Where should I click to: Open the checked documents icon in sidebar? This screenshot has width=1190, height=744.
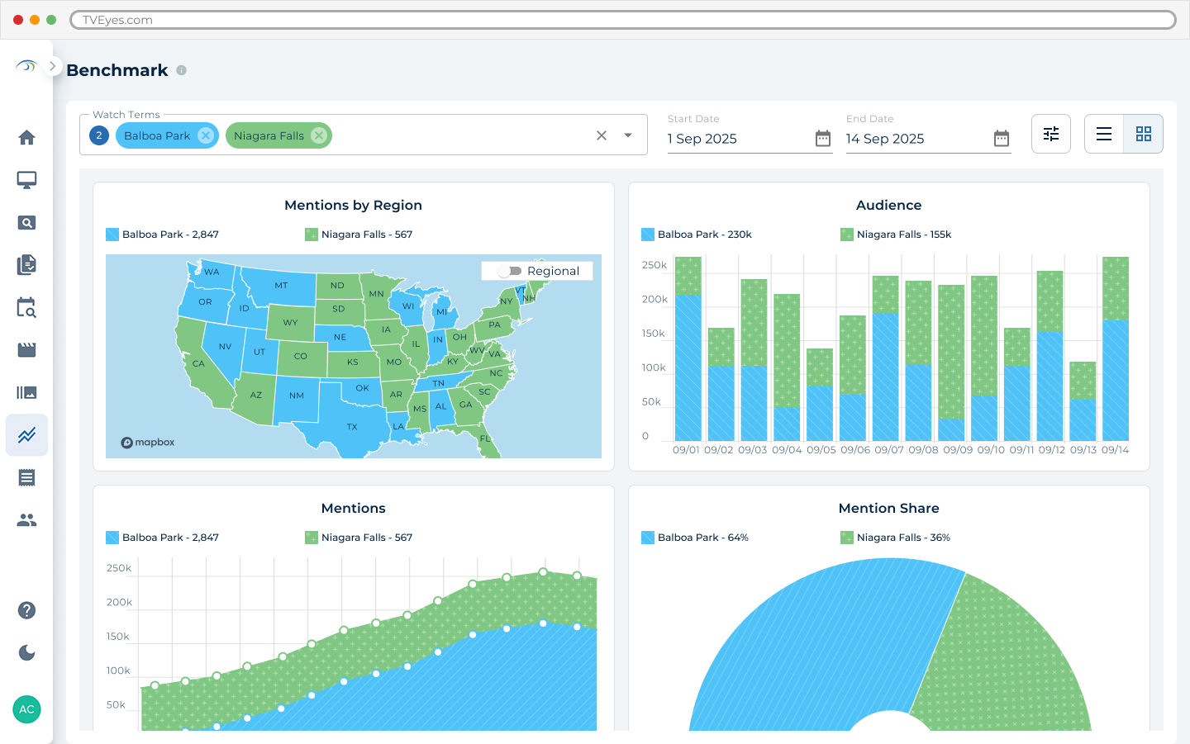26,265
